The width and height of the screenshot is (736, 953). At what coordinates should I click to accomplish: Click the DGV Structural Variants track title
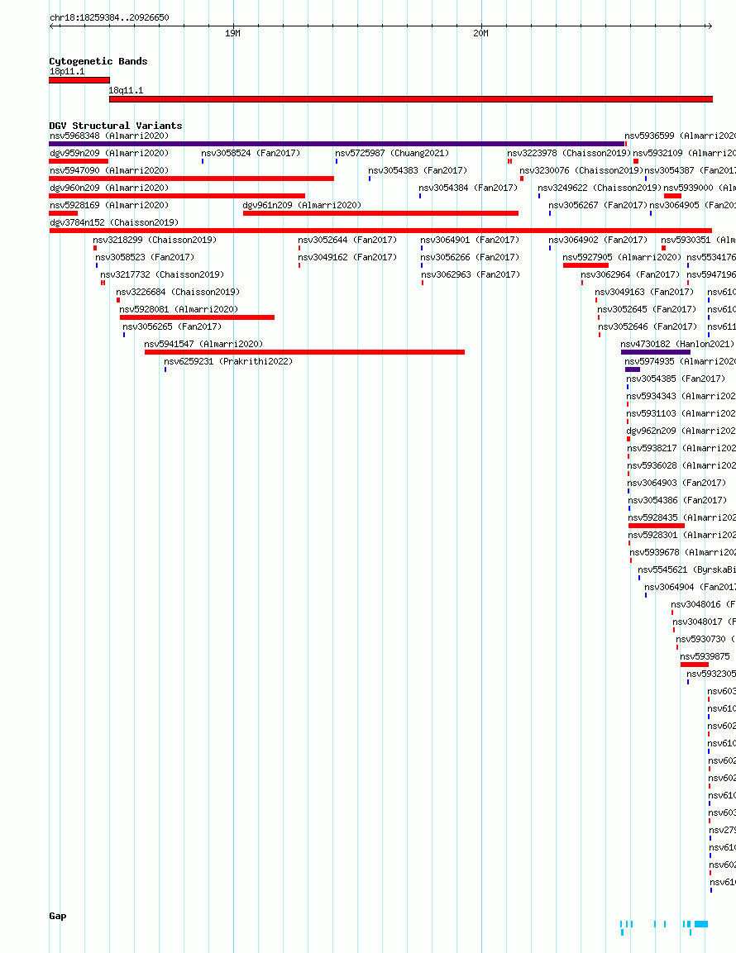pos(116,126)
